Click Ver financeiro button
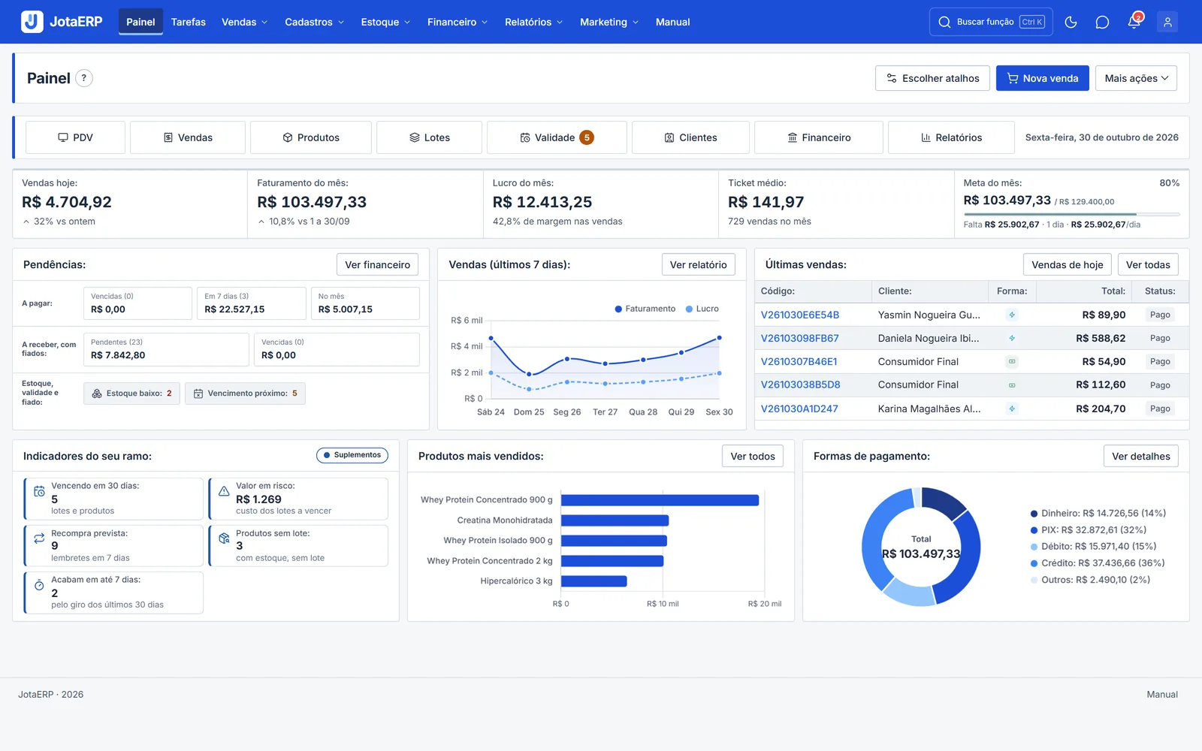The height and width of the screenshot is (751, 1202). [378, 264]
